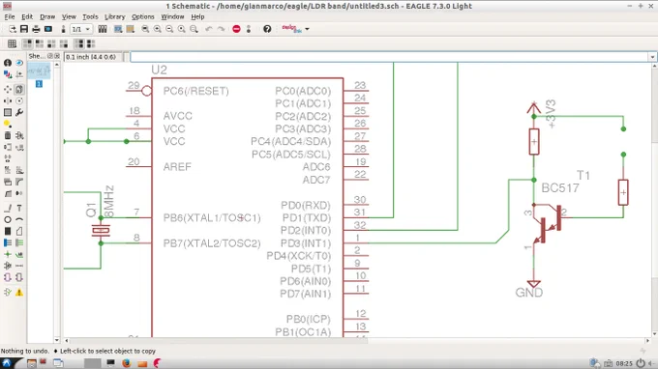
Task: Select the filled Rectangle tool
Action: pyautogui.click(x=8, y=231)
